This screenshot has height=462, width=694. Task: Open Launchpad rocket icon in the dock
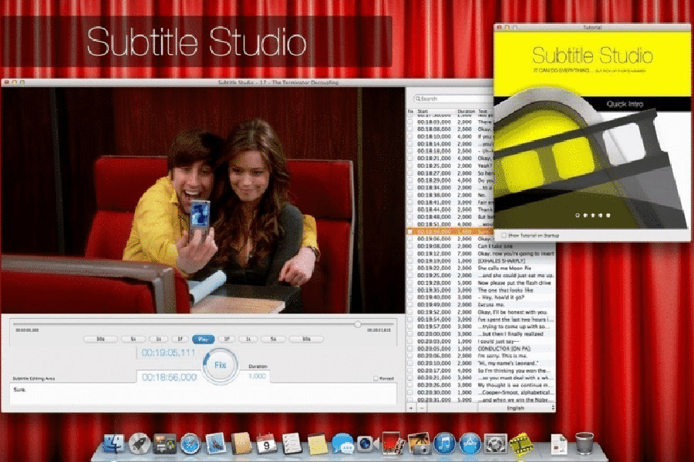click(140, 444)
